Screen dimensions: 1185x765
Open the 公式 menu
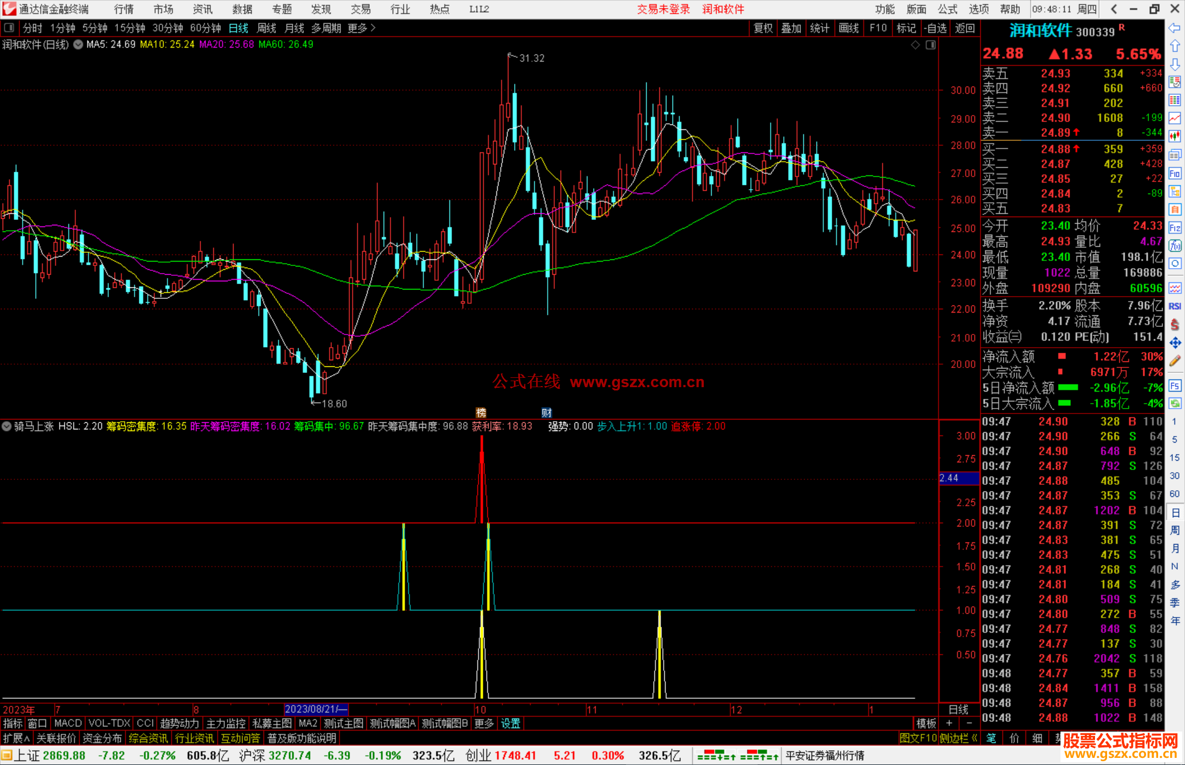coord(947,9)
